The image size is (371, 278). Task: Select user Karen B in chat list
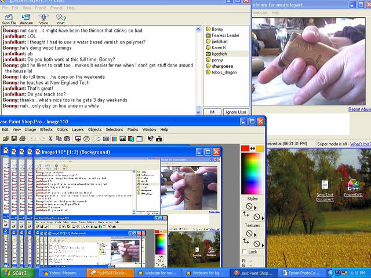[x=219, y=47]
